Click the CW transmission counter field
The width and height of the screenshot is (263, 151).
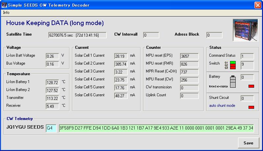coord(189,88)
